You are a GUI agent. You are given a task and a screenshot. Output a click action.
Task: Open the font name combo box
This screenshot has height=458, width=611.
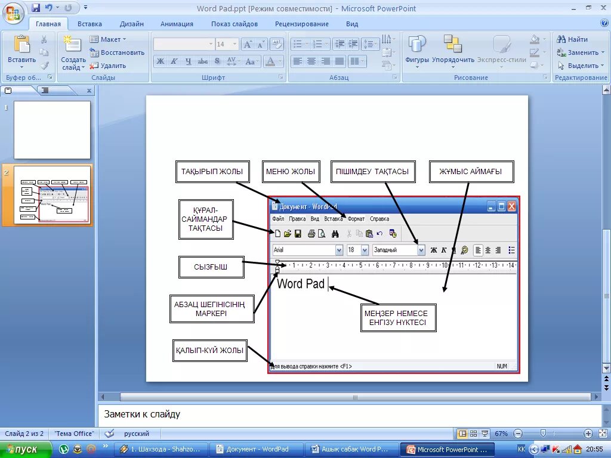tap(184, 44)
